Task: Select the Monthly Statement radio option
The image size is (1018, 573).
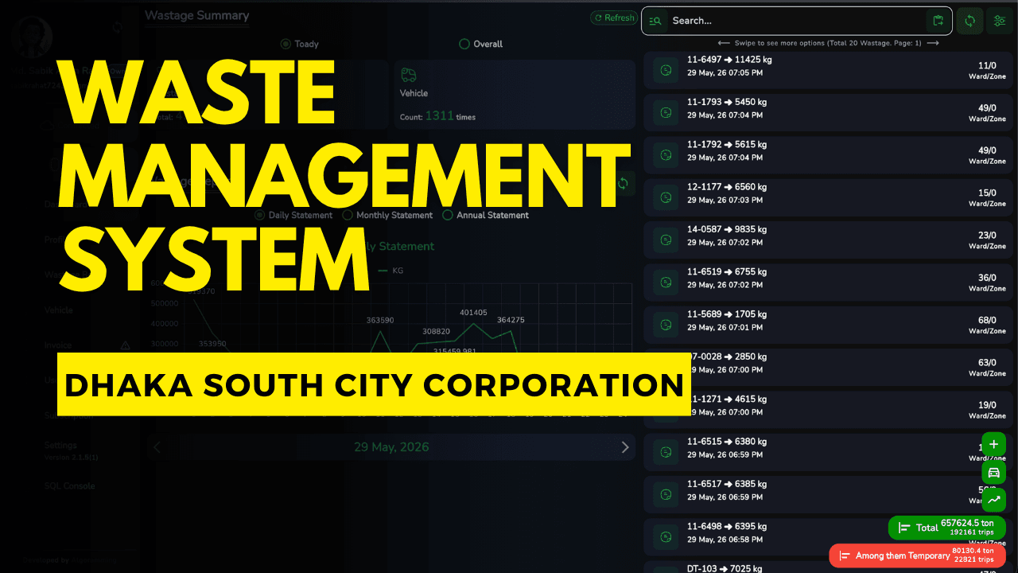Action: 348,215
